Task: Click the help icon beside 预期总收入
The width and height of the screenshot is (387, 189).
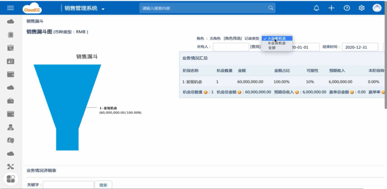Action: pos(297,92)
